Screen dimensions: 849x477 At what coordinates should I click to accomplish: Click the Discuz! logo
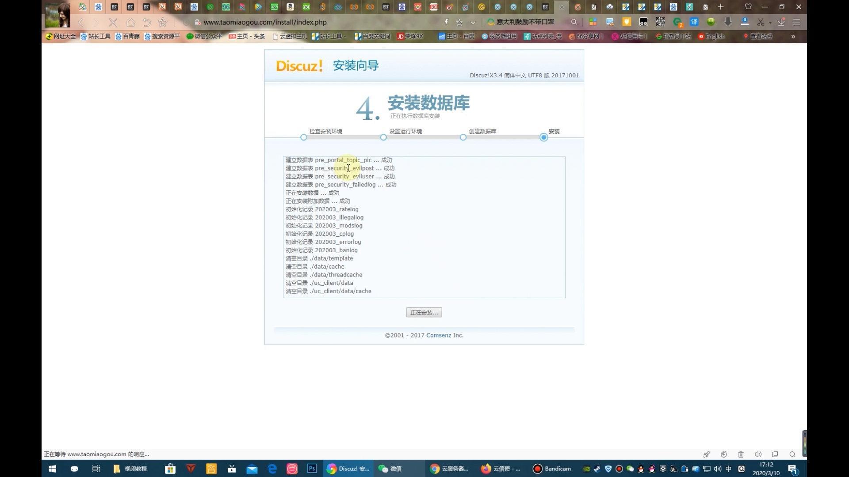point(299,66)
